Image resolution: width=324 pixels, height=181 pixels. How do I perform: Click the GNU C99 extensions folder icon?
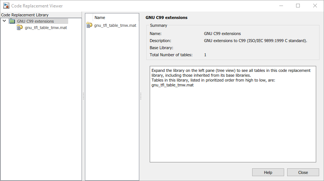12,21
